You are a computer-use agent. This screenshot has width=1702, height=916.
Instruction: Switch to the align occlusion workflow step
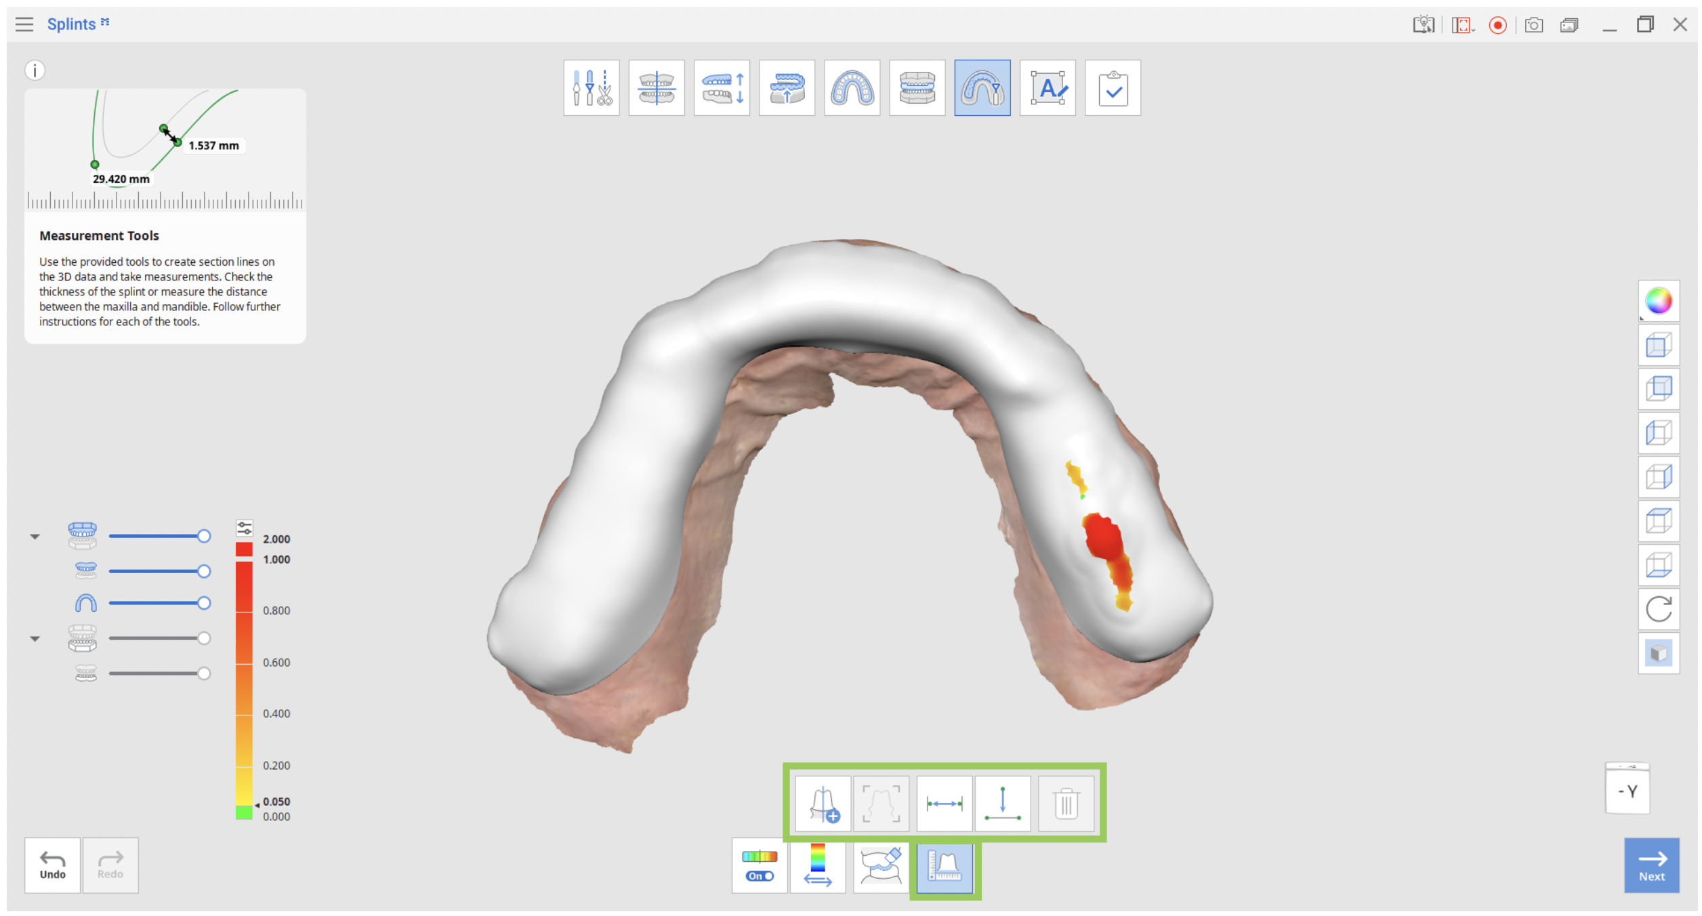coord(657,88)
